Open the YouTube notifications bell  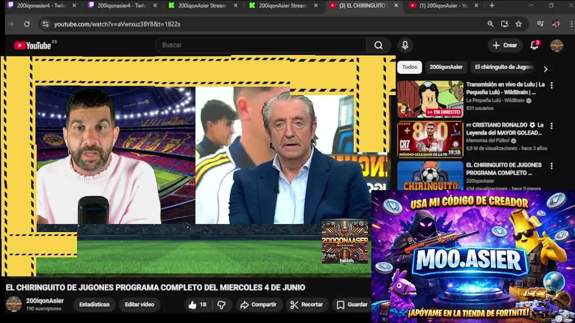tap(534, 45)
